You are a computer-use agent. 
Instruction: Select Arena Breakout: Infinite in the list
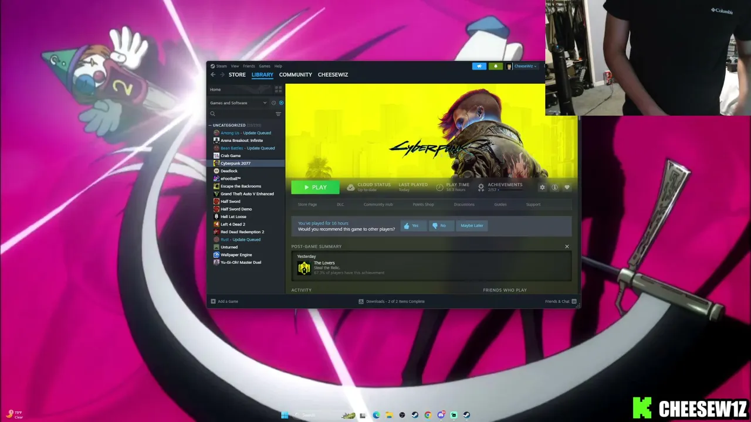(246, 141)
